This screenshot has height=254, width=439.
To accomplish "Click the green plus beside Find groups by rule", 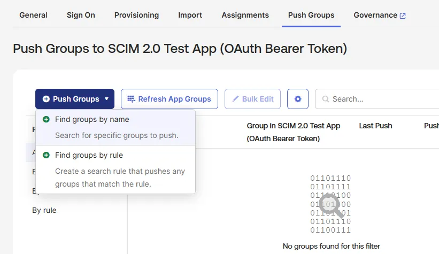I will click(46, 155).
